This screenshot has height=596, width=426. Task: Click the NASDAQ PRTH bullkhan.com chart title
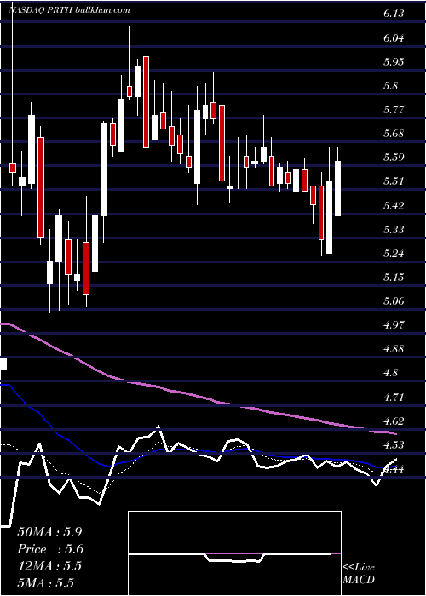point(69,10)
